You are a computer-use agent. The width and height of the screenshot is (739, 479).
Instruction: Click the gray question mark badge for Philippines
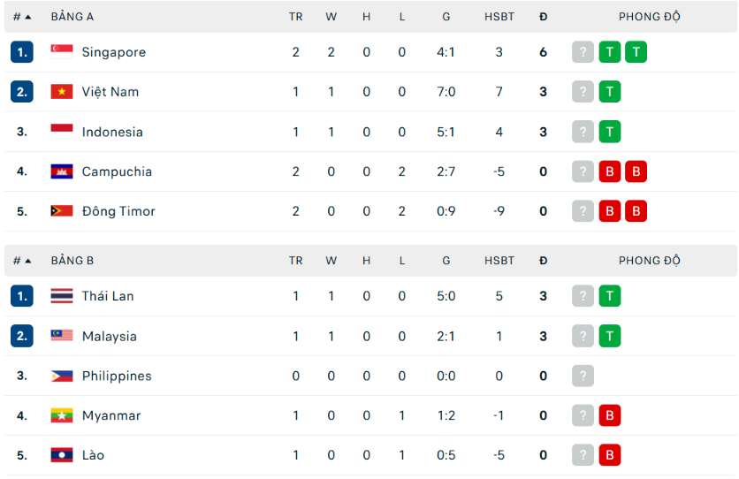pos(583,376)
